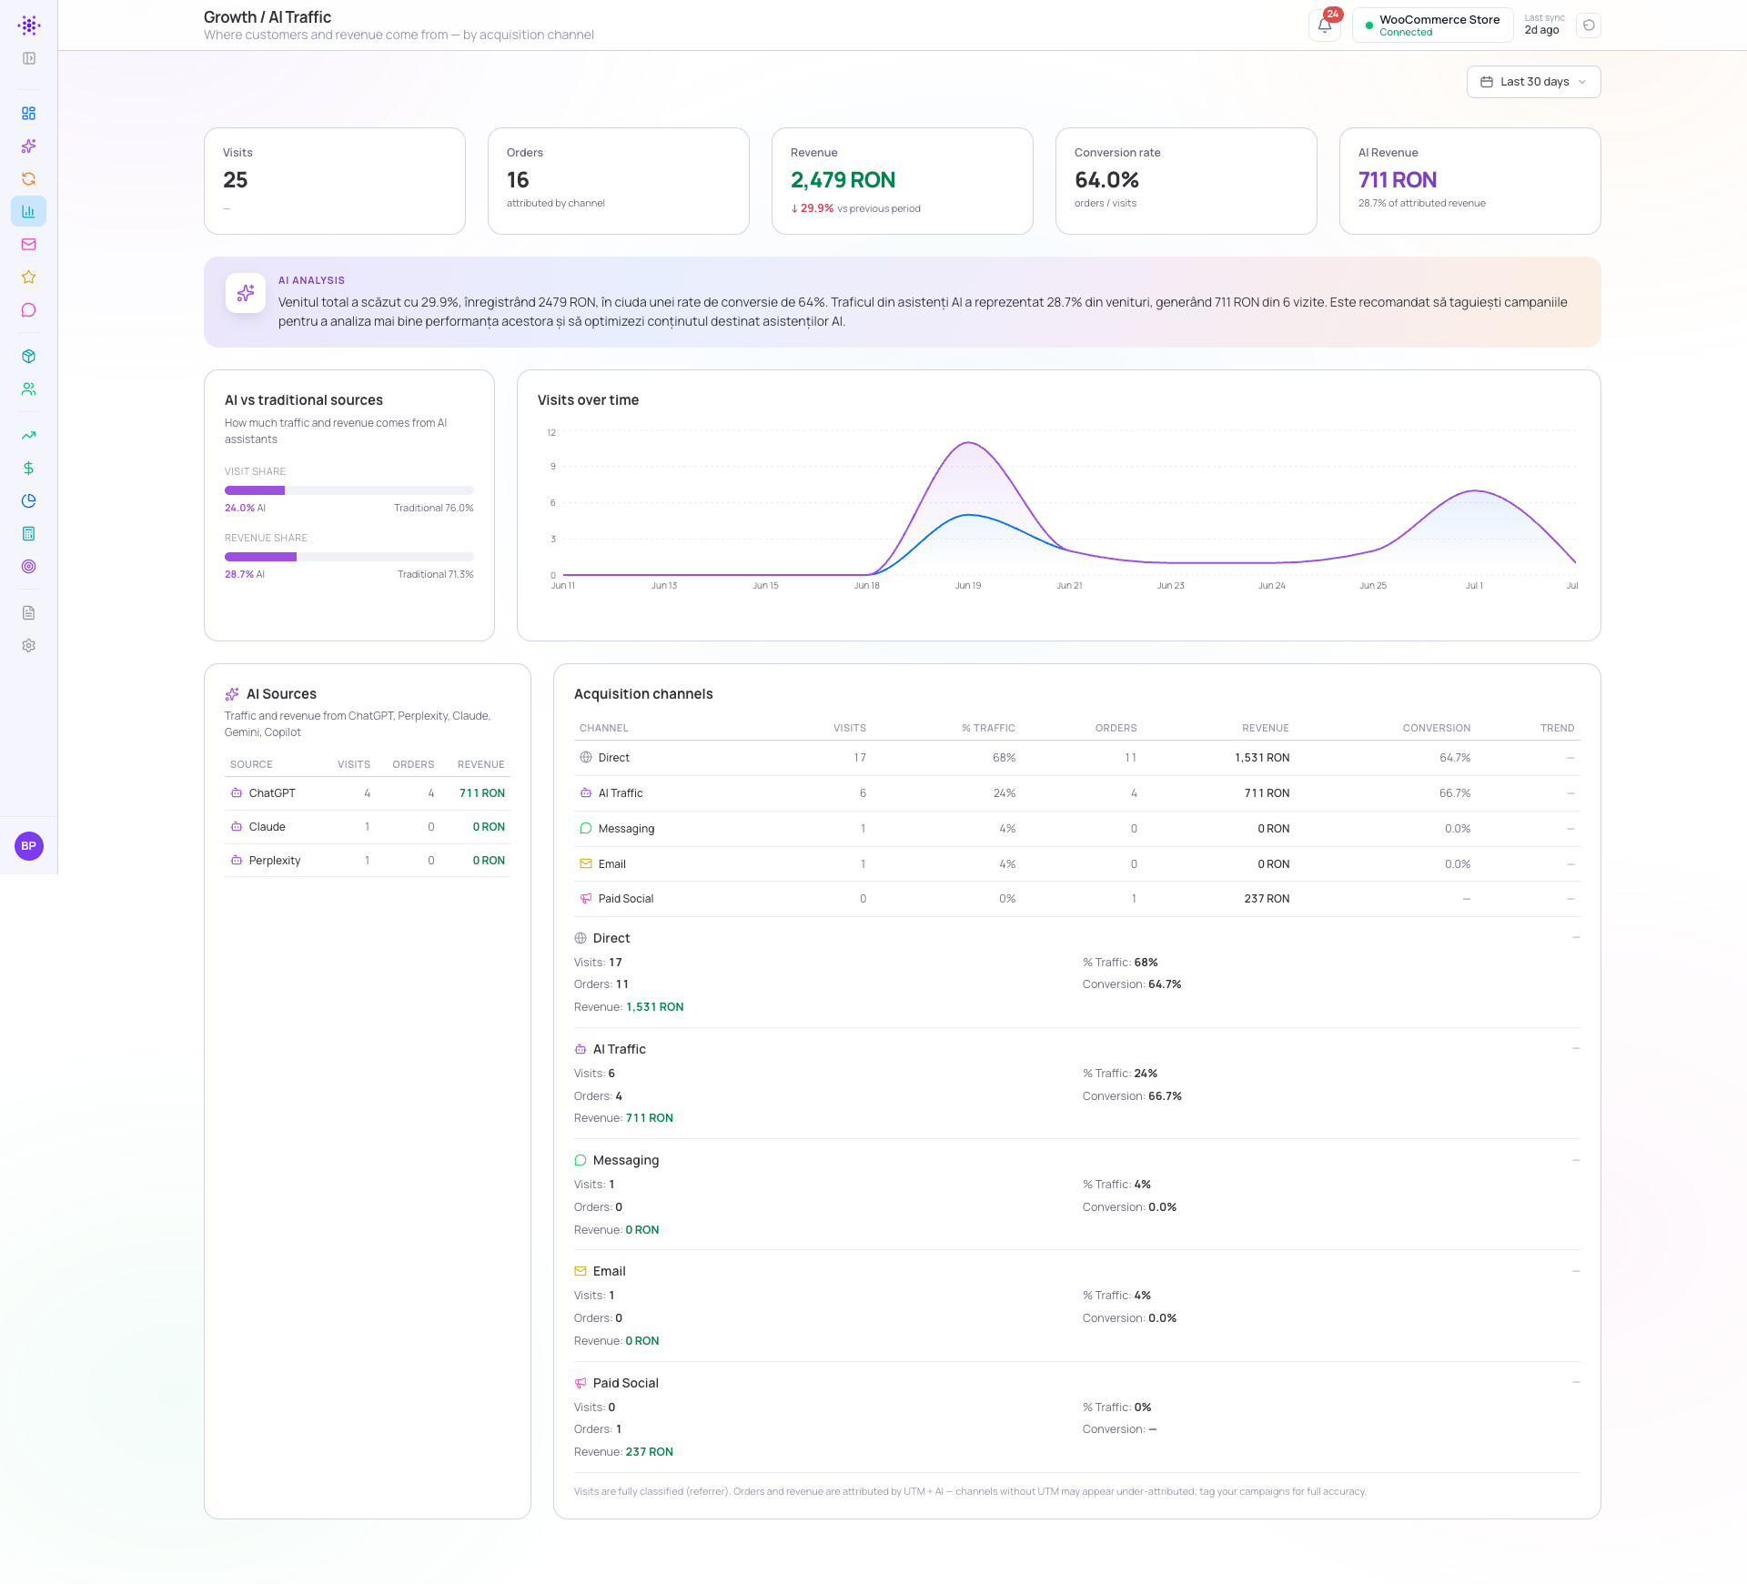Click the sparkles icon beside AI Sources heading
Image resolution: width=1747 pixels, height=1584 pixels.
pyautogui.click(x=232, y=694)
